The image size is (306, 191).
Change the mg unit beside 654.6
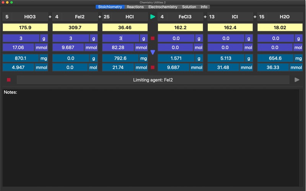pos(298,58)
